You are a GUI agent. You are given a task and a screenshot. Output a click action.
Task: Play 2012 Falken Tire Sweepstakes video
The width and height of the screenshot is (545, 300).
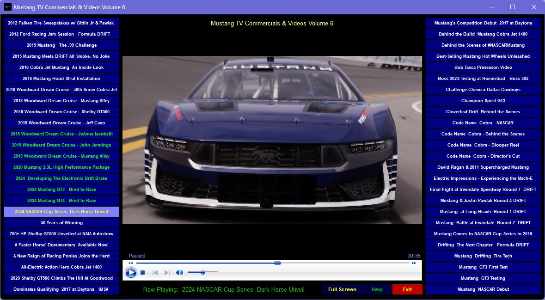[61, 23]
